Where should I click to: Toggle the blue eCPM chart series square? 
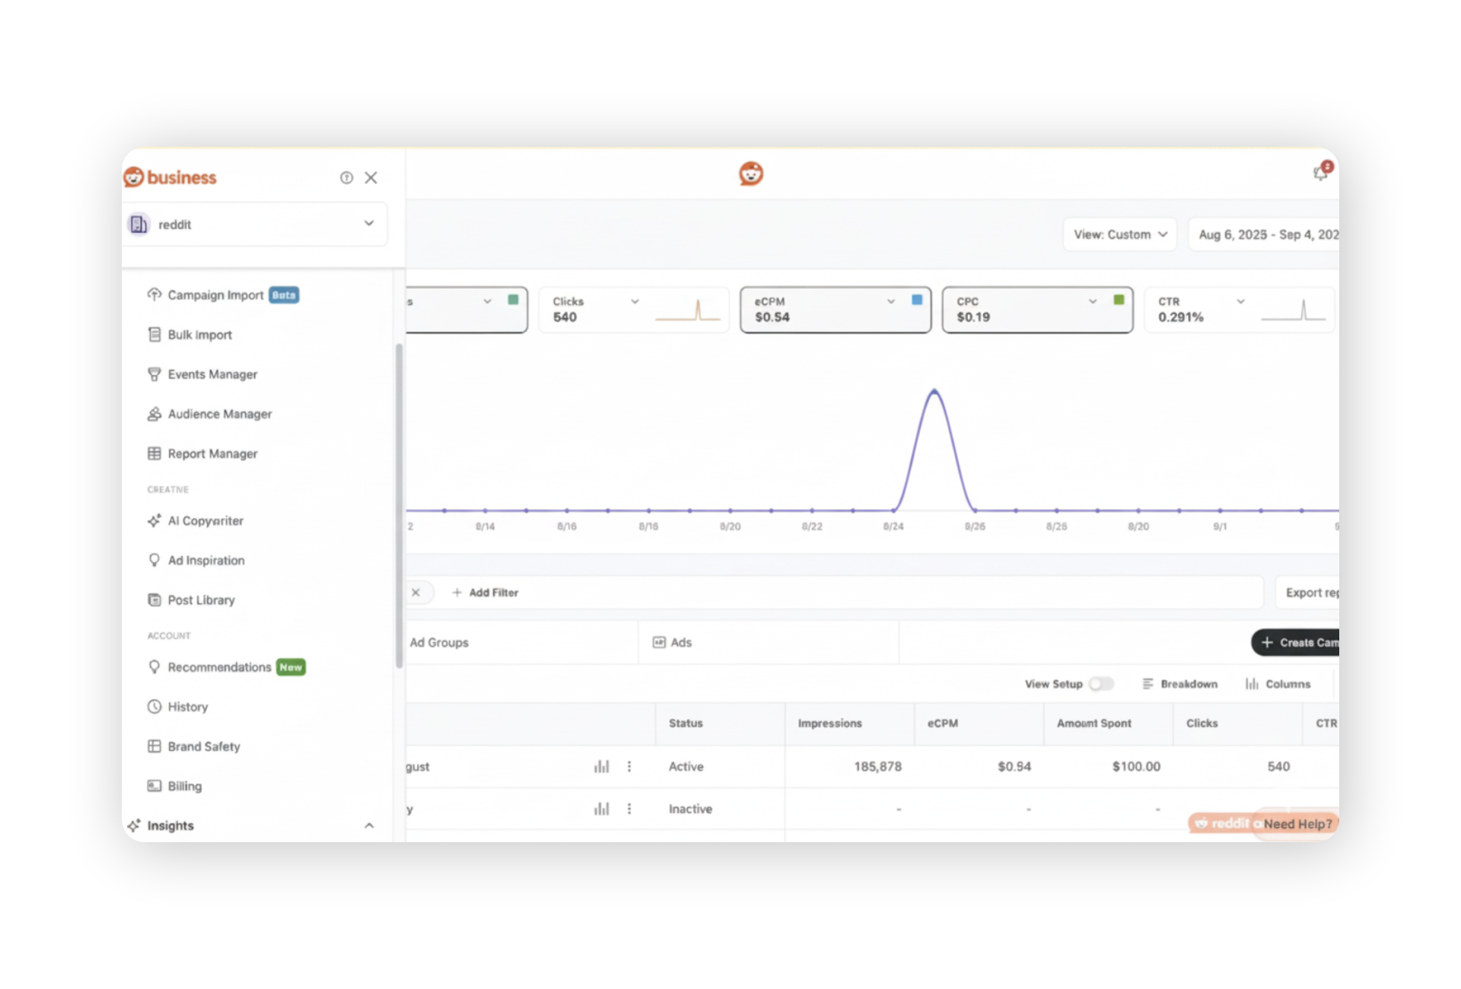coord(917,301)
